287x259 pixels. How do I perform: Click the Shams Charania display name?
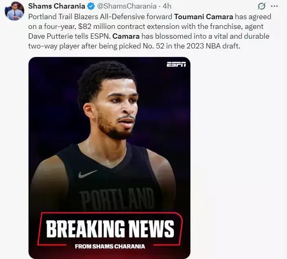click(x=57, y=6)
